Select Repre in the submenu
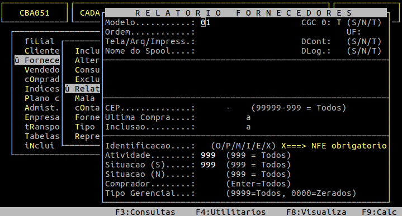This screenshot has width=402, height=216. pyautogui.click(x=87, y=136)
